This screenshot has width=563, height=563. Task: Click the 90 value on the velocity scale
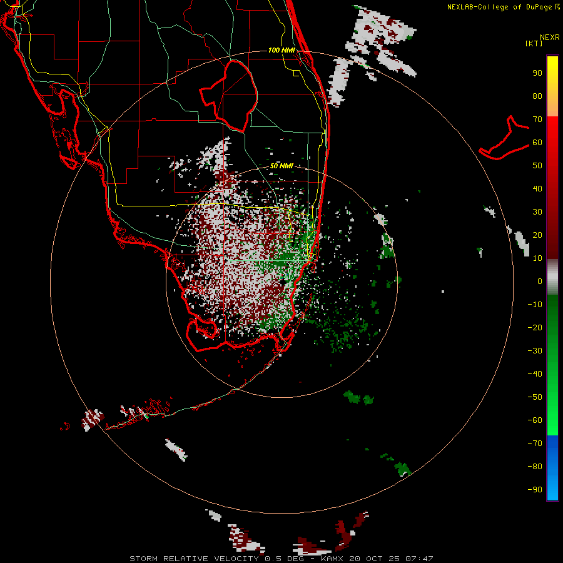(537, 73)
